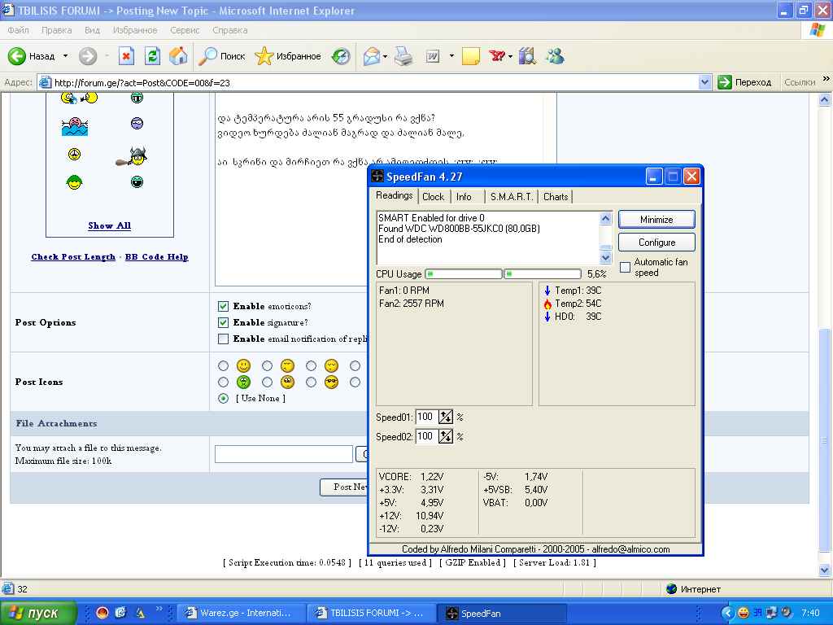Screen dimensions: 833x625
Task: Open the Research books icon
Action: [x=527, y=56]
